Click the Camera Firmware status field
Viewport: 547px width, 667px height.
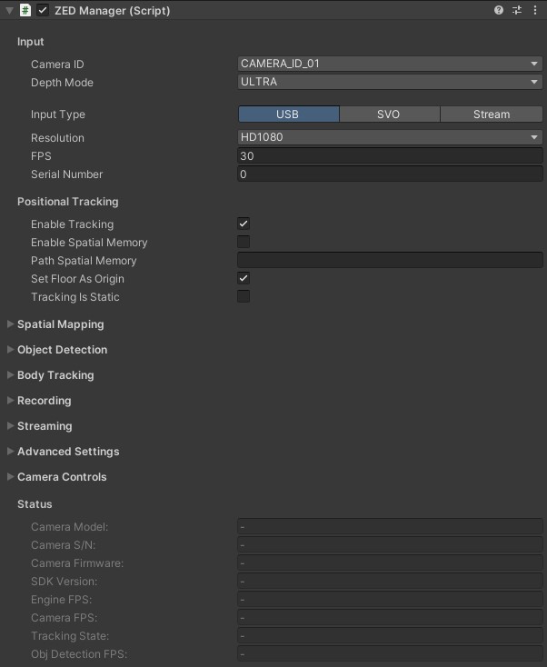click(390, 563)
